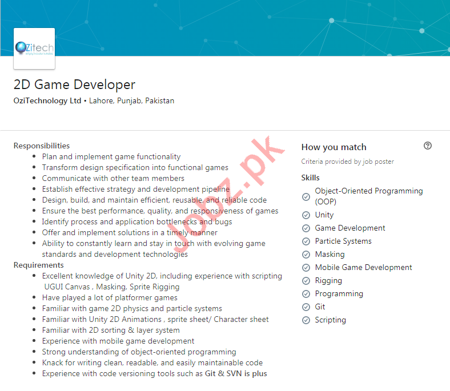Click the checkmark icon beside Unity
The height and width of the screenshot is (391, 450).
click(x=306, y=215)
